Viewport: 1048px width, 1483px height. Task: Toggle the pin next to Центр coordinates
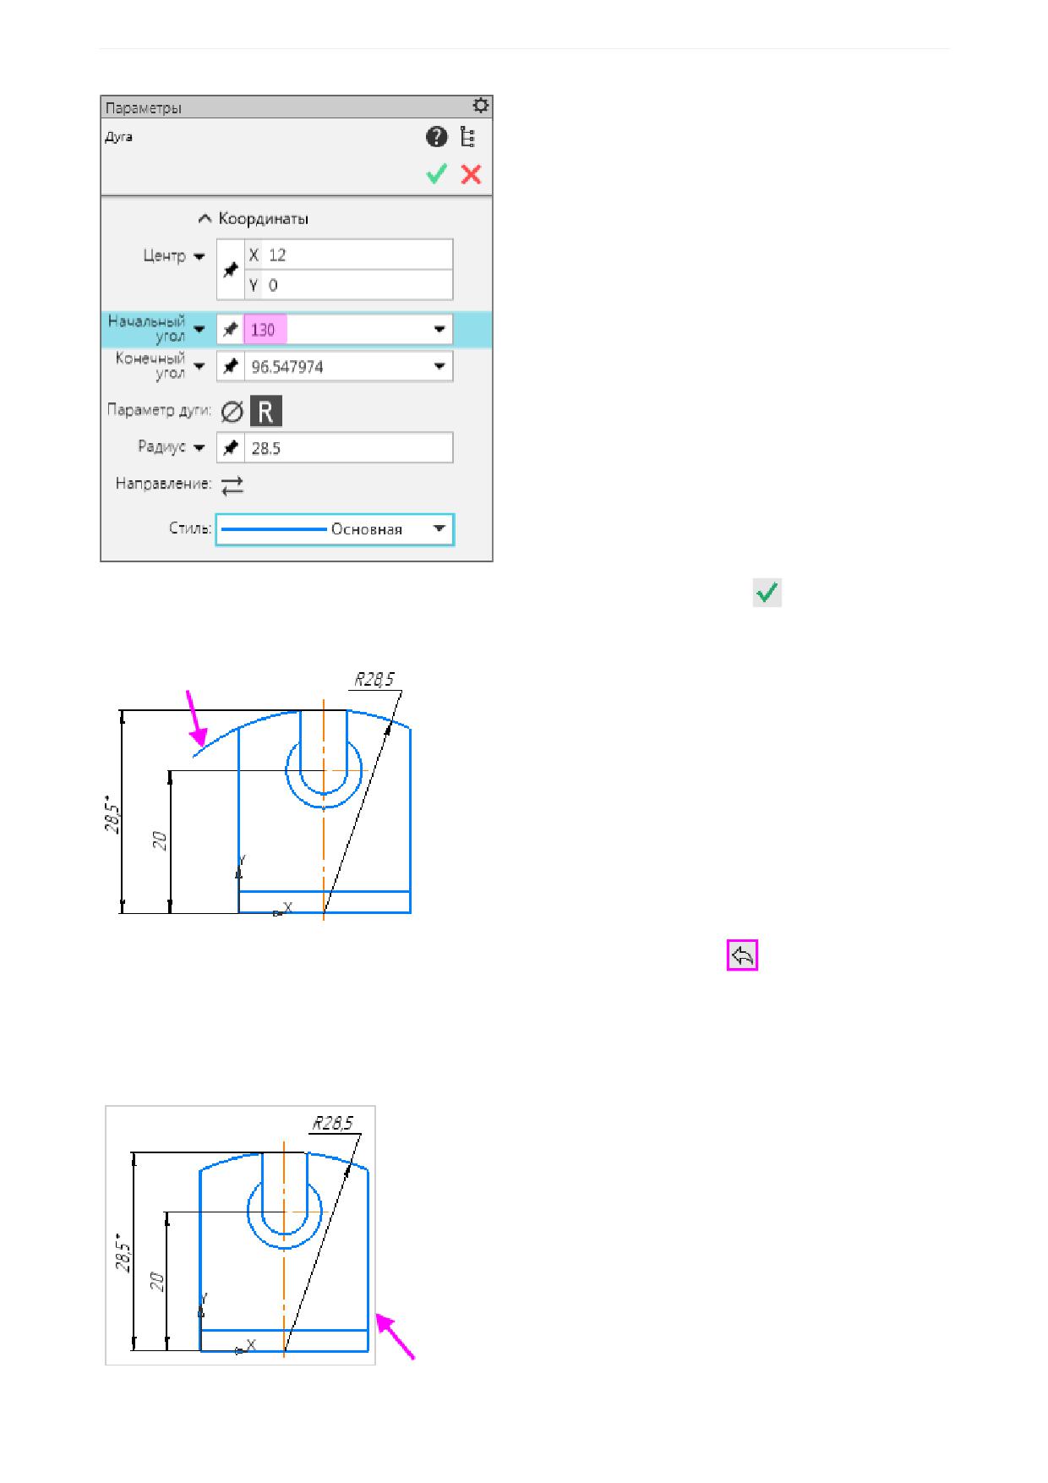click(231, 270)
